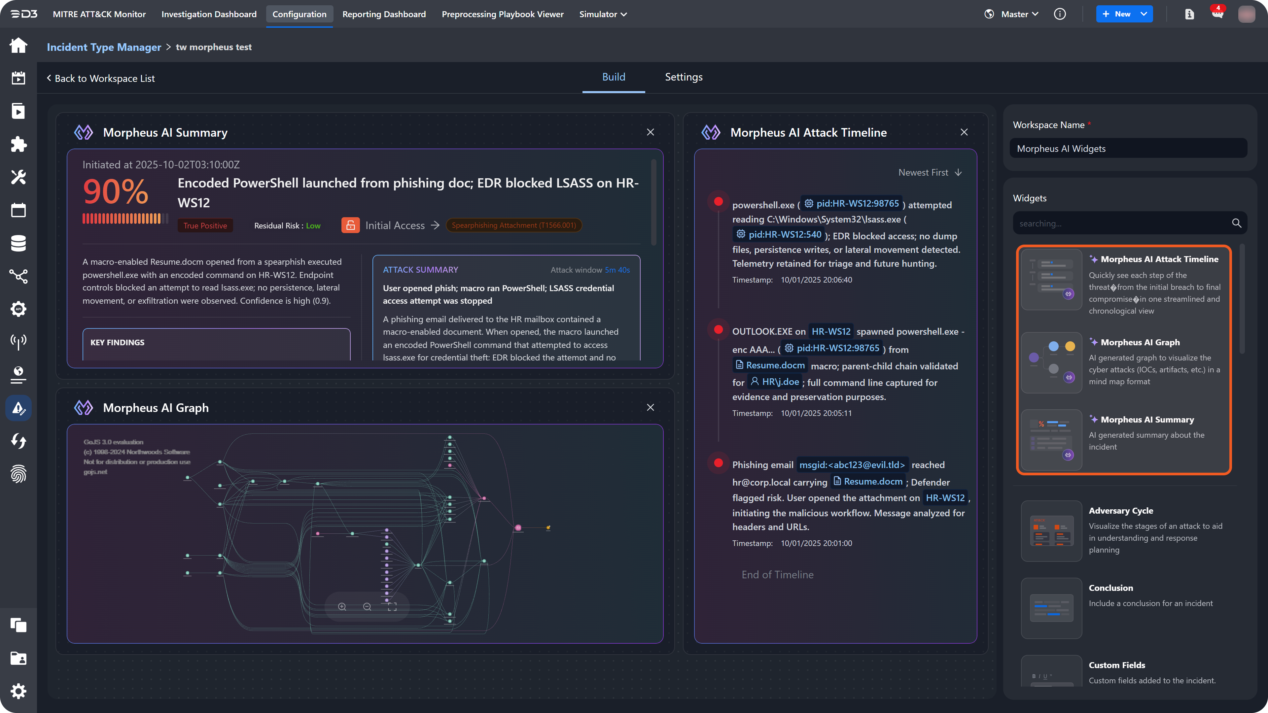Open the puzzle-piece integrations icon in the sidebar
Image resolution: width=1268 pixels, height=713 pixels.
[x=18, y=144]
